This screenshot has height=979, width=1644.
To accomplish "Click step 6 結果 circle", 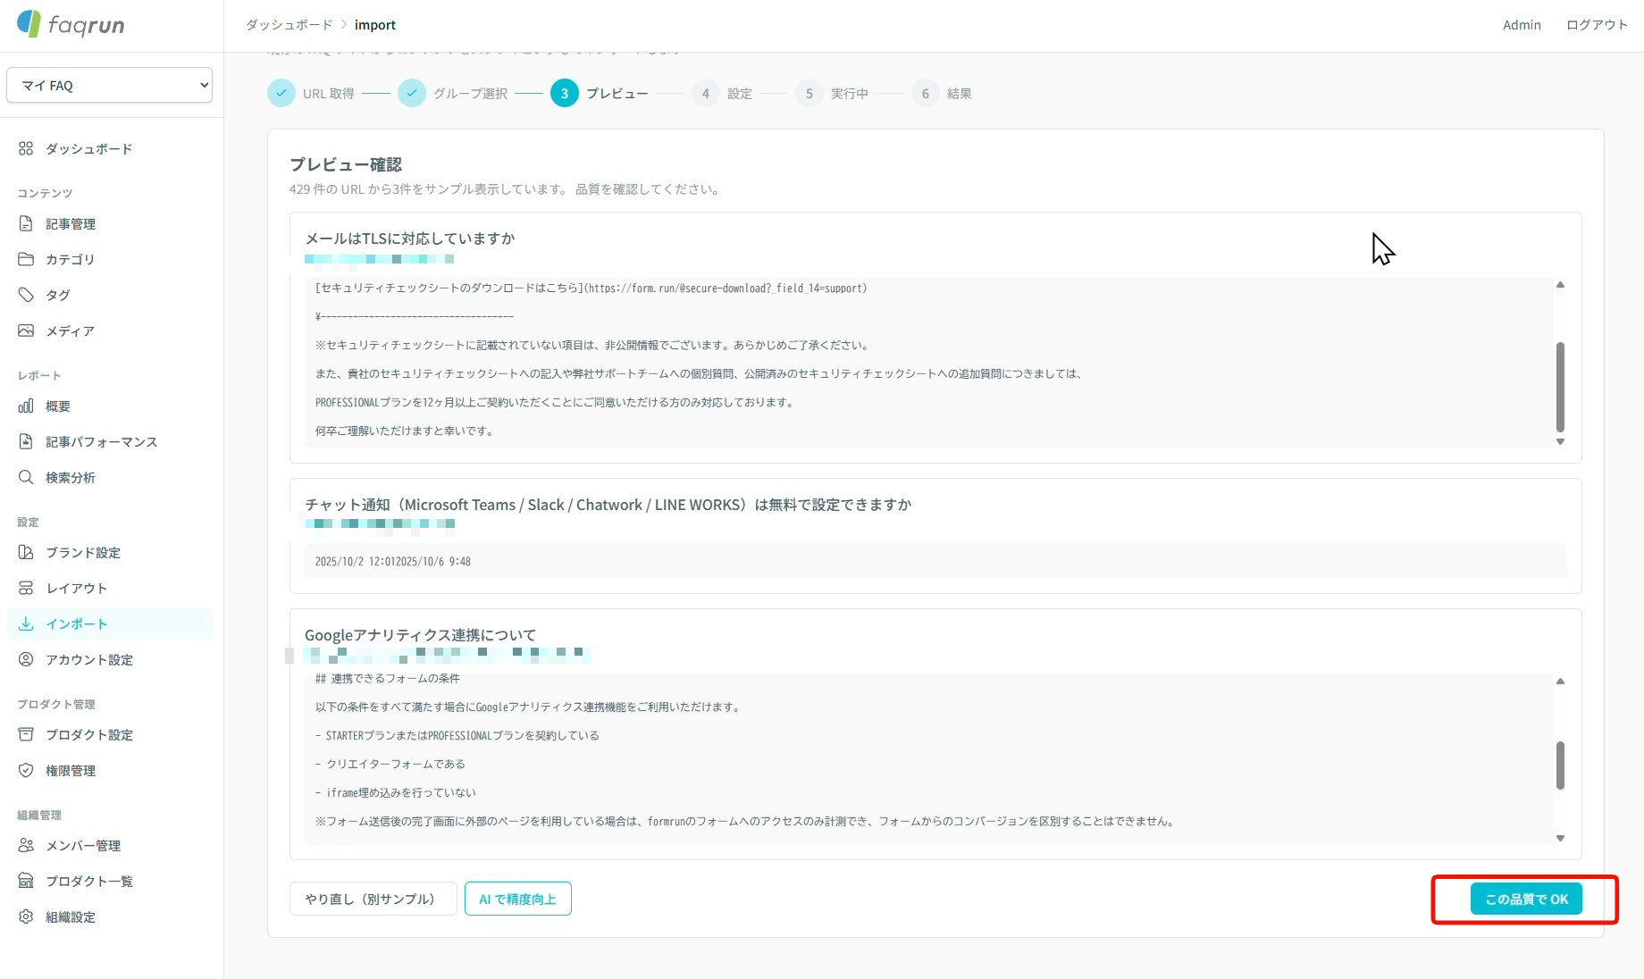I will 926,93.
